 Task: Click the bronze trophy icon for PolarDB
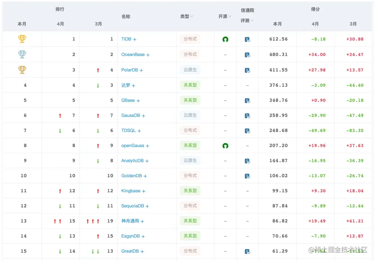[22, 70]
